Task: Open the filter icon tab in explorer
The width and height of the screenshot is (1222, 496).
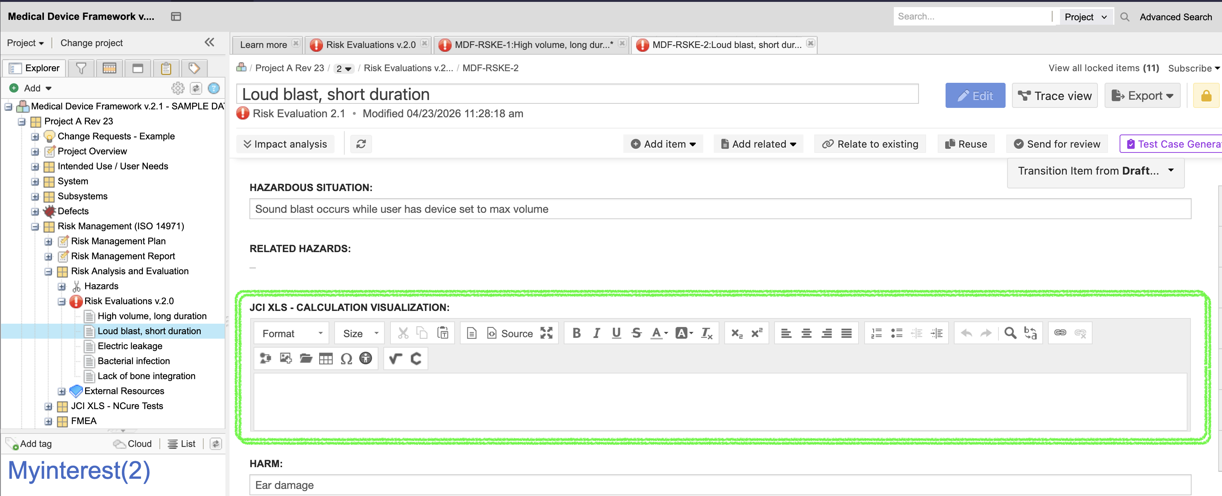Action: tap(81, 68)
